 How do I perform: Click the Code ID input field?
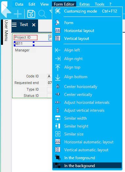(x=50, y=76)
